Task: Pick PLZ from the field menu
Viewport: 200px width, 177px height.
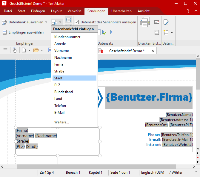Action: [74, 85]
